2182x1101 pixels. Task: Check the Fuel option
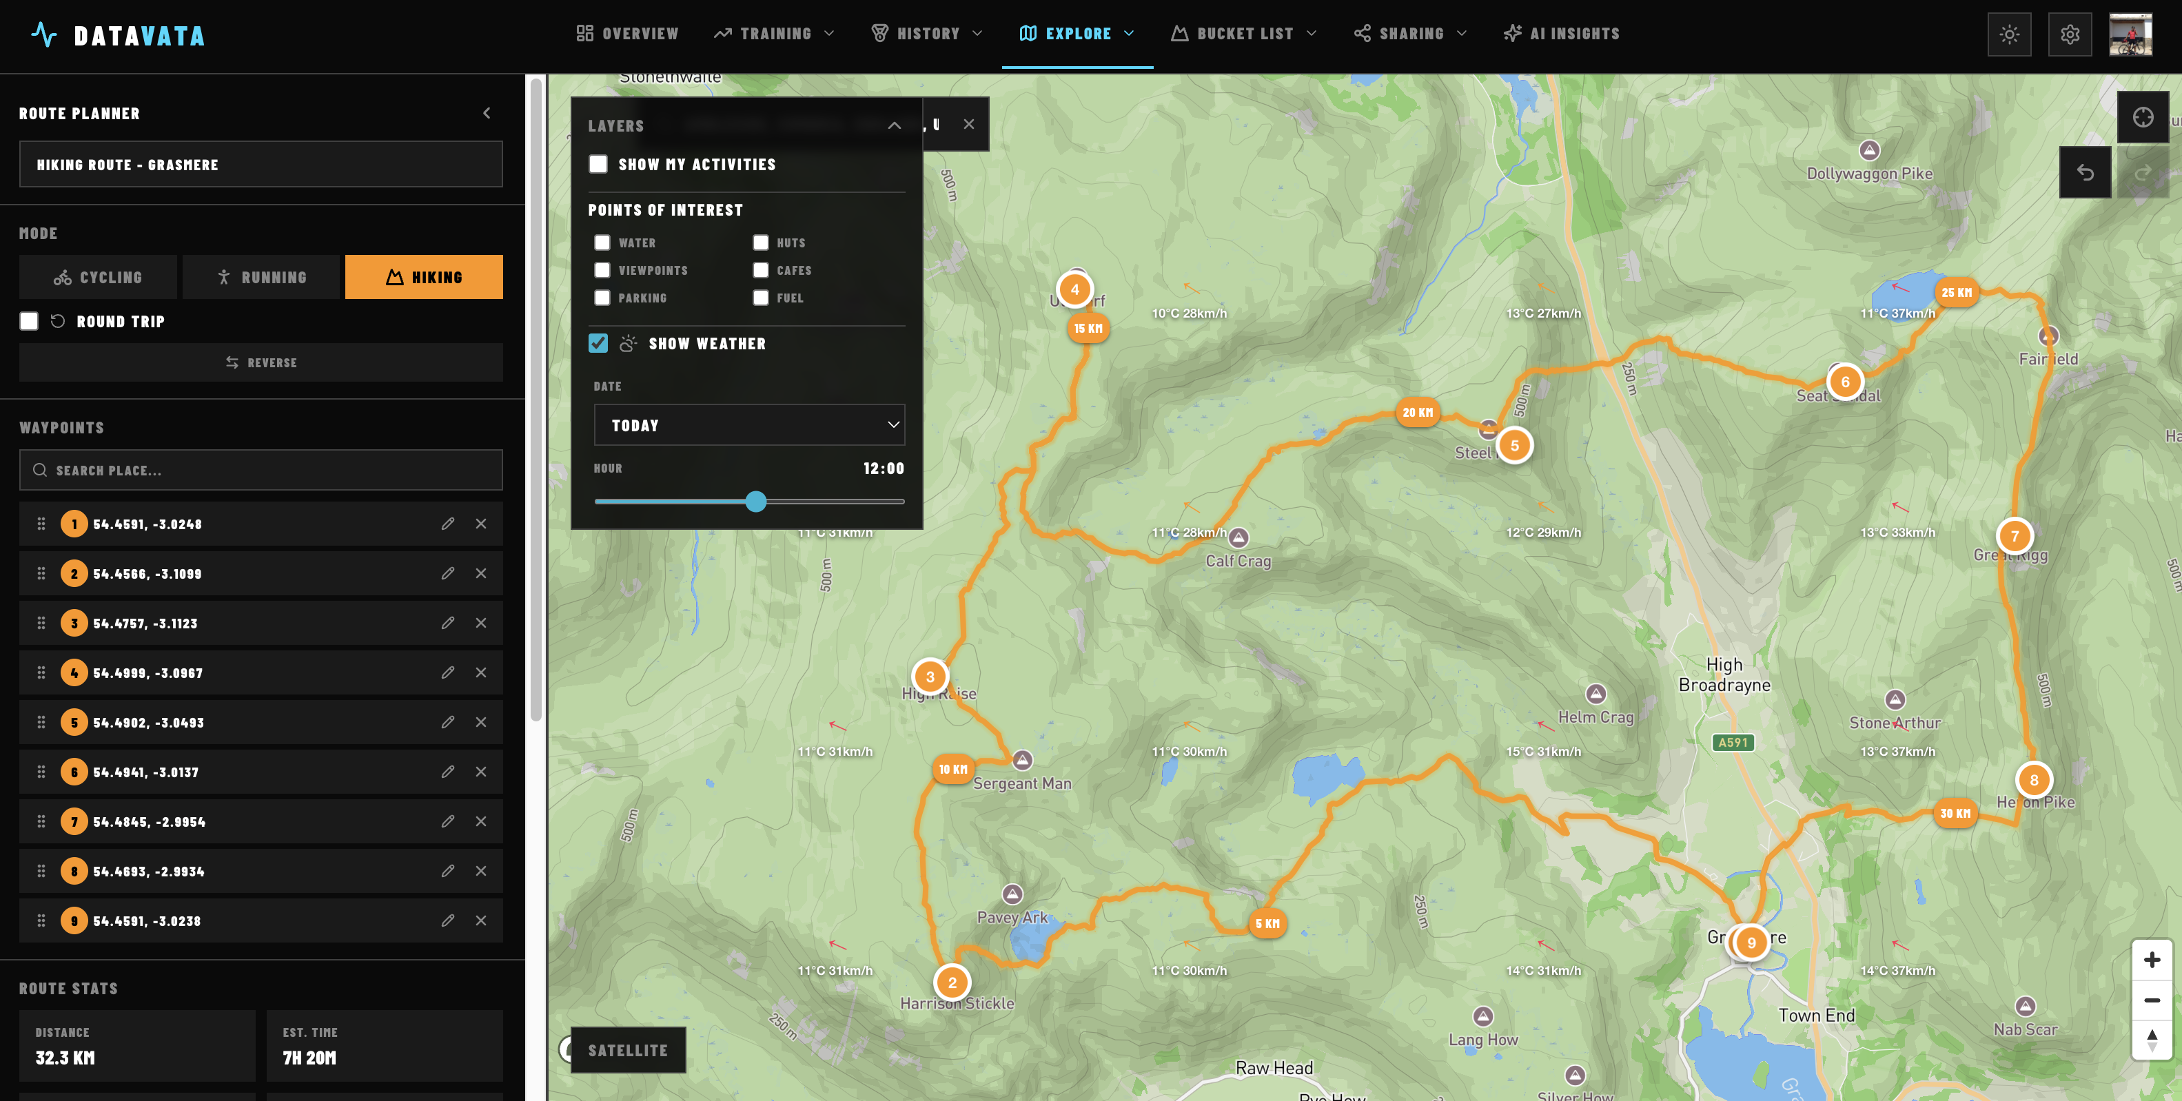pos(761,298)
